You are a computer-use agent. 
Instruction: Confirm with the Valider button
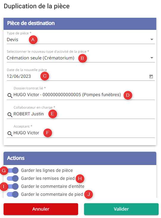121,209
